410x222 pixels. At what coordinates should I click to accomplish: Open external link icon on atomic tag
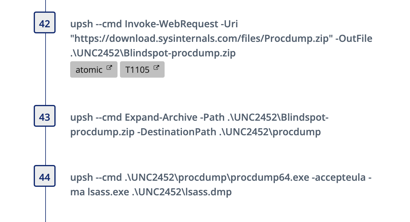[x=109, y=68]
